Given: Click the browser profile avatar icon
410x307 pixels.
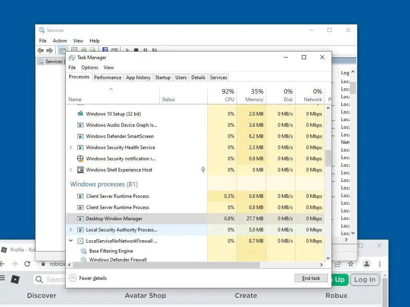Looking at the screenshot, I should tap(367, 264).
